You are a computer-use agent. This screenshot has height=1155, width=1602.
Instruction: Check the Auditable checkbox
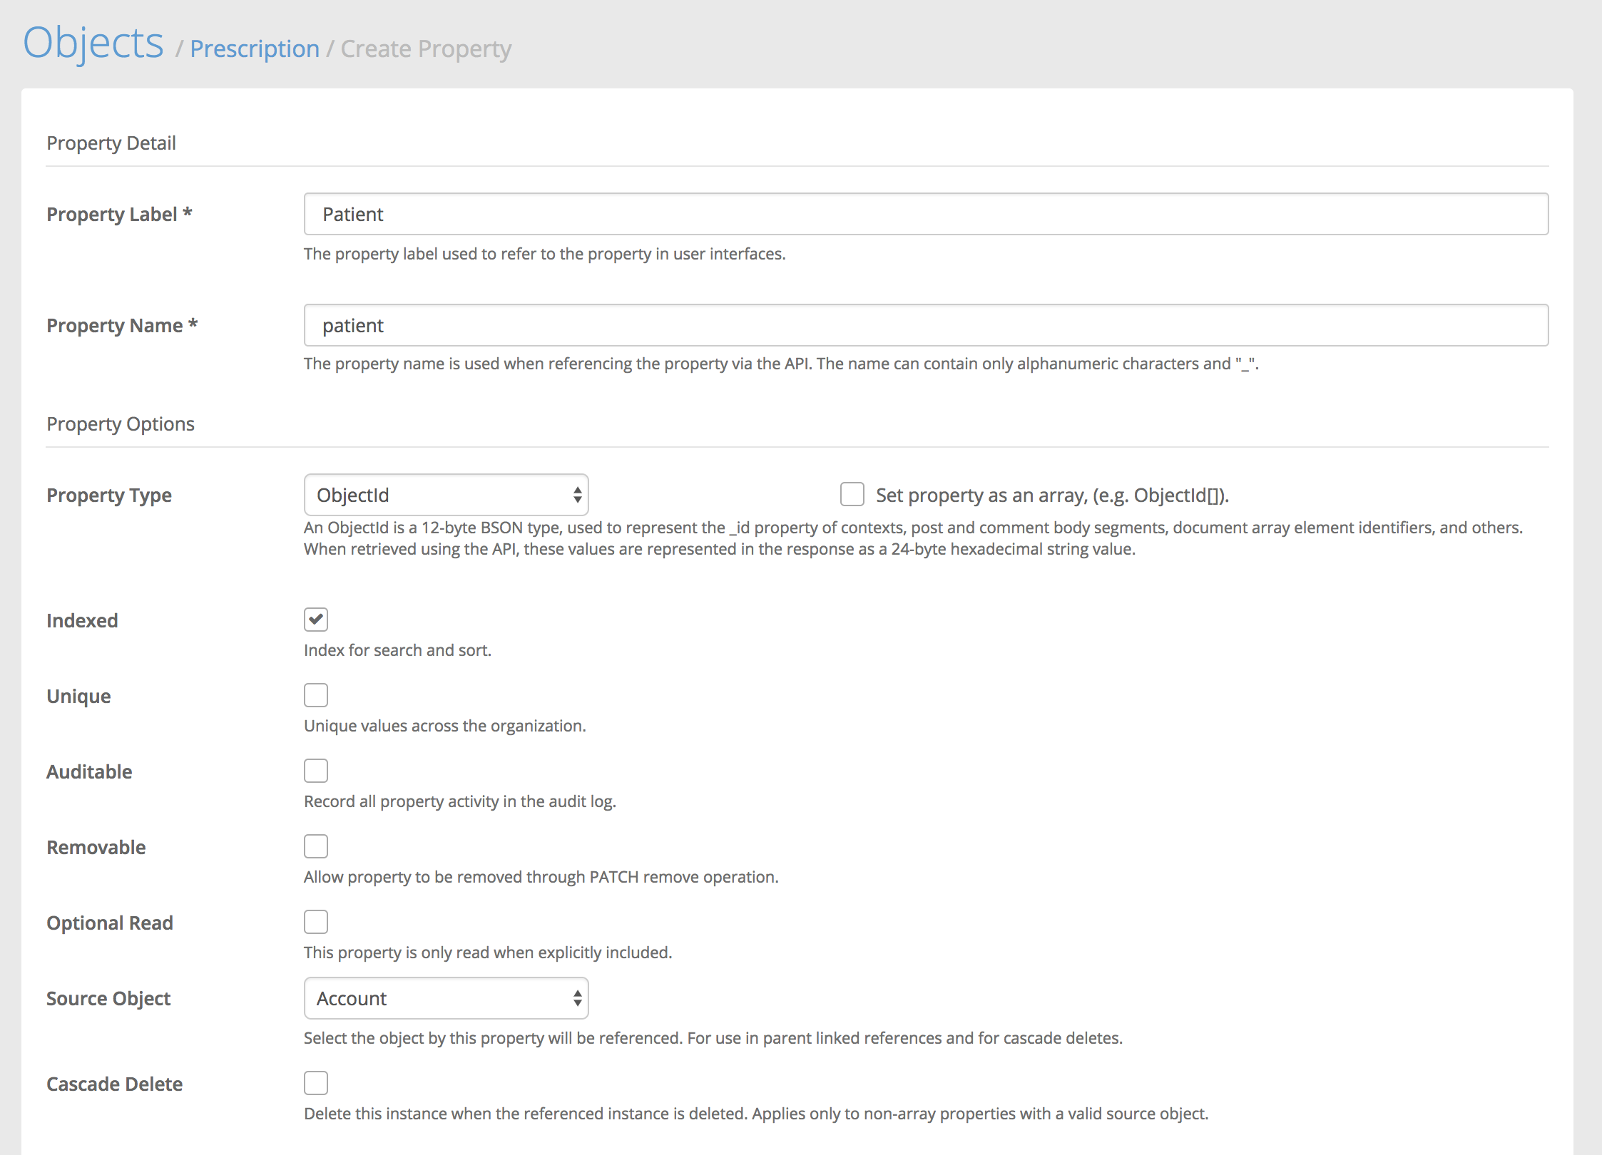click(316, 771)
